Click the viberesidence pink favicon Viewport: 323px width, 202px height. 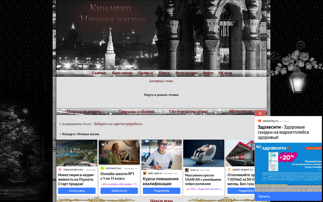coord(60,170)
